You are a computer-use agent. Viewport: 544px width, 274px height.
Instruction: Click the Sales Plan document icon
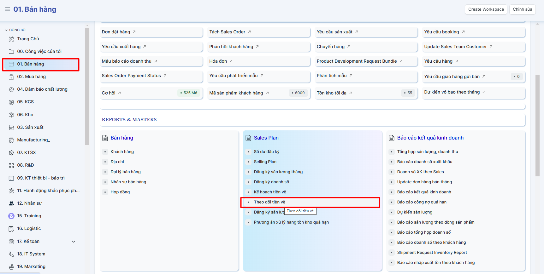[x=248, y=138]
